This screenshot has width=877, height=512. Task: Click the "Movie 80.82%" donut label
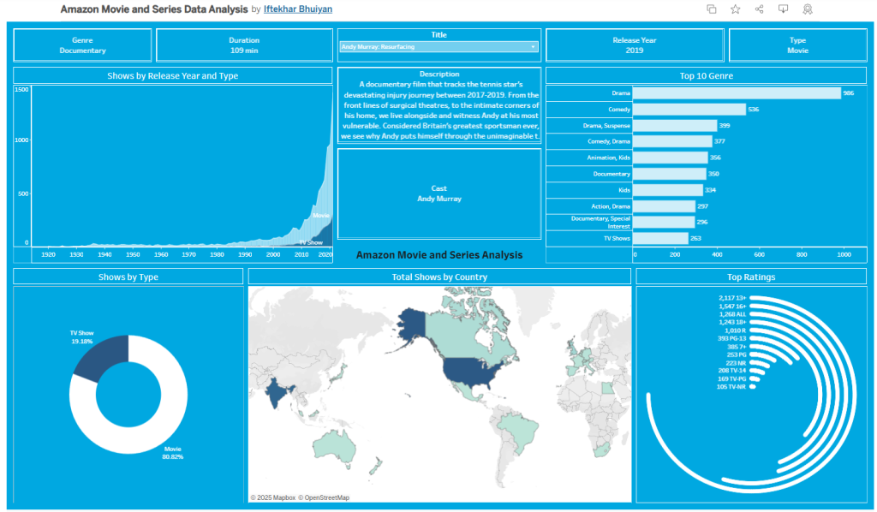tap(172, 453)
